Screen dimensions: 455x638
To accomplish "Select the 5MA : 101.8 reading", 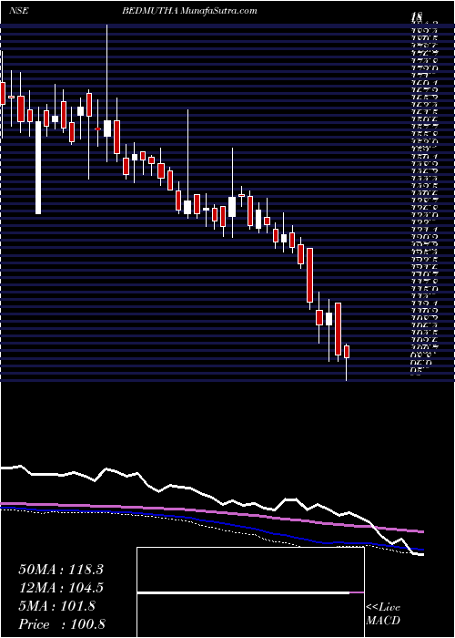I will click(57, 606).
